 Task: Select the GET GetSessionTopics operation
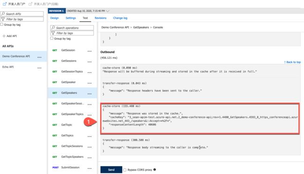(72, 71)
